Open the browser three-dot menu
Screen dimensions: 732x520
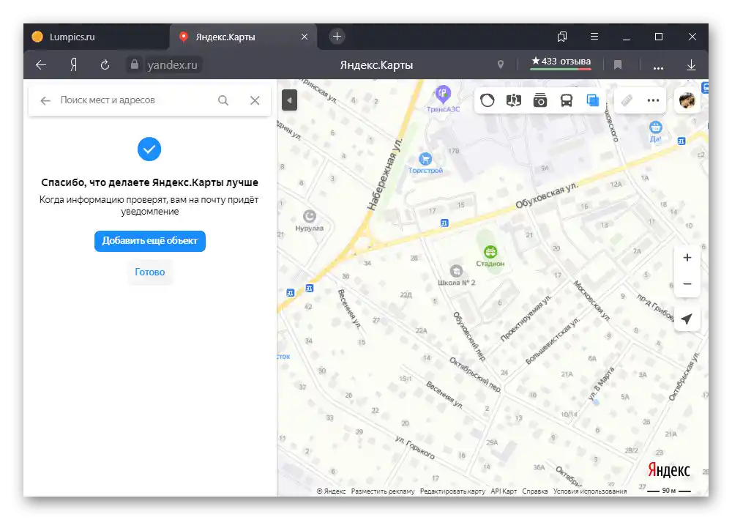point(658,64)
